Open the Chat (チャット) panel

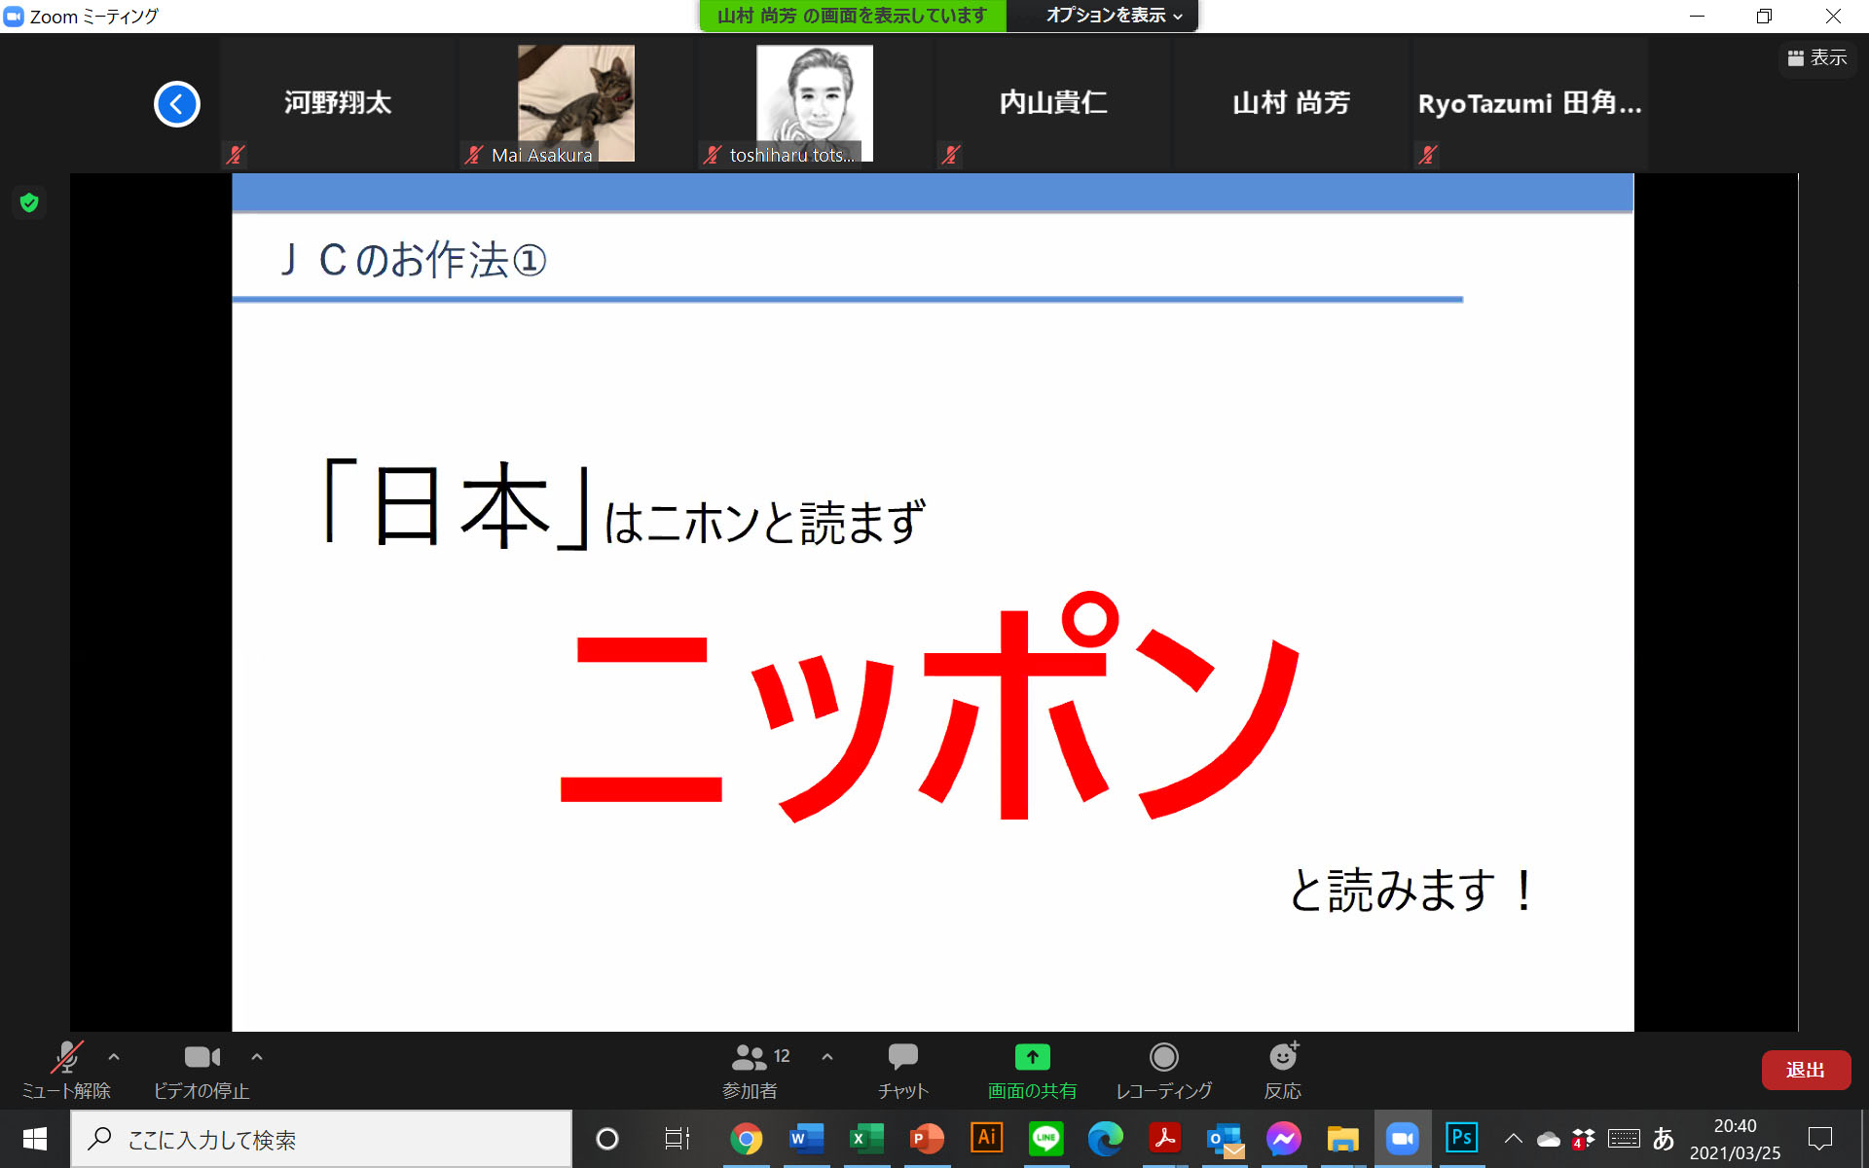902,1069
